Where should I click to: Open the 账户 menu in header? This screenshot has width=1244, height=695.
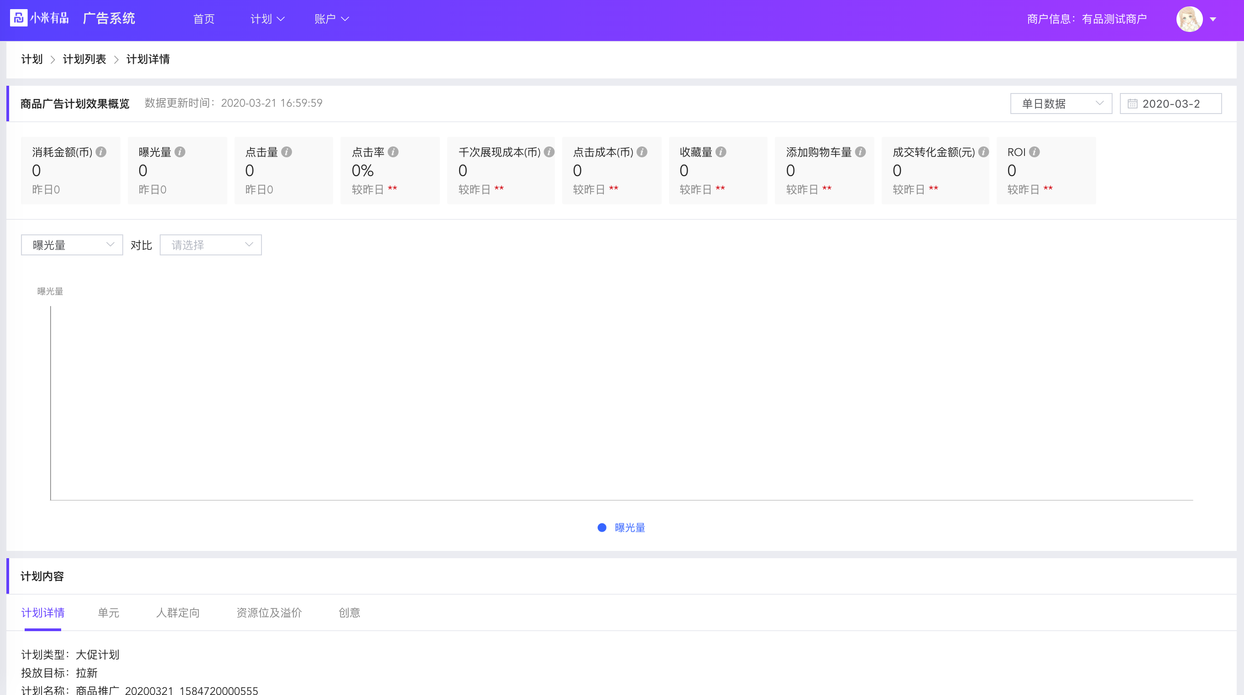coord(331,19)
